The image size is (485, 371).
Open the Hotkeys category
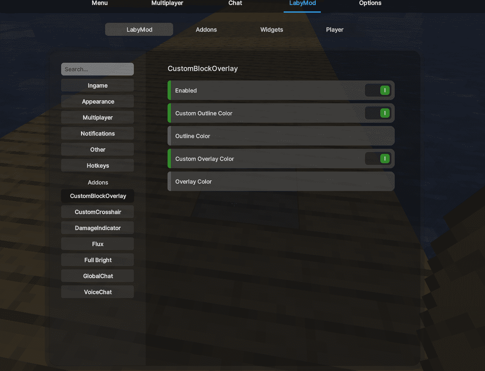coord(98,166)
